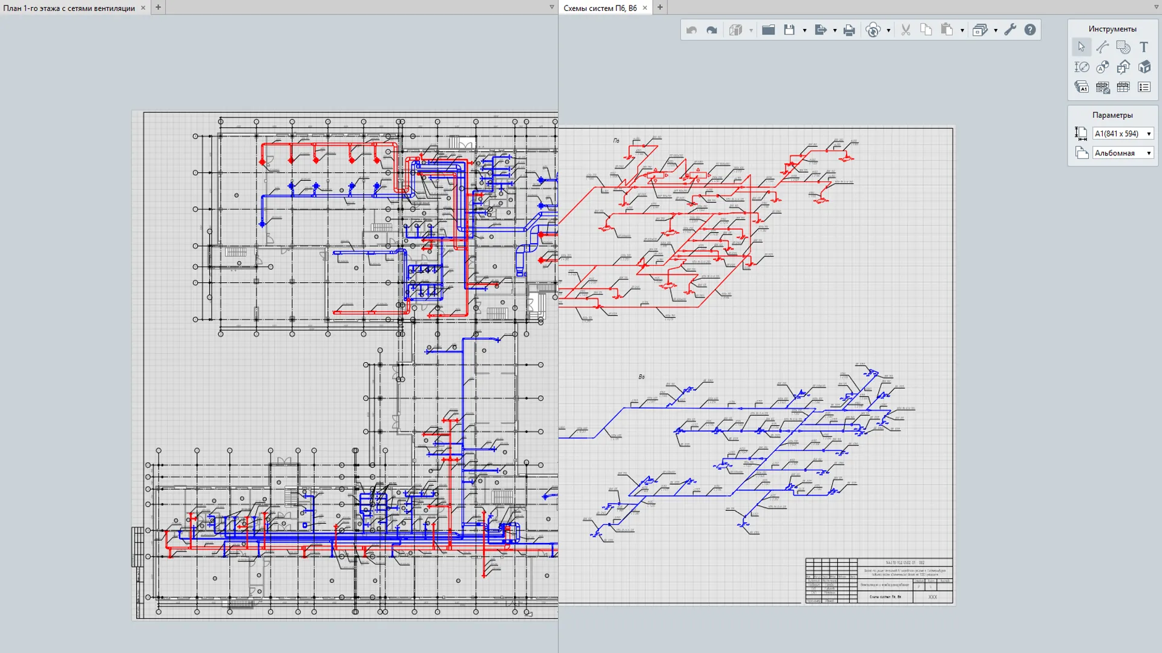Viewport: 1162px width, 653px height.
Task: Open the list specification tool
Action: click(1144, 87)
